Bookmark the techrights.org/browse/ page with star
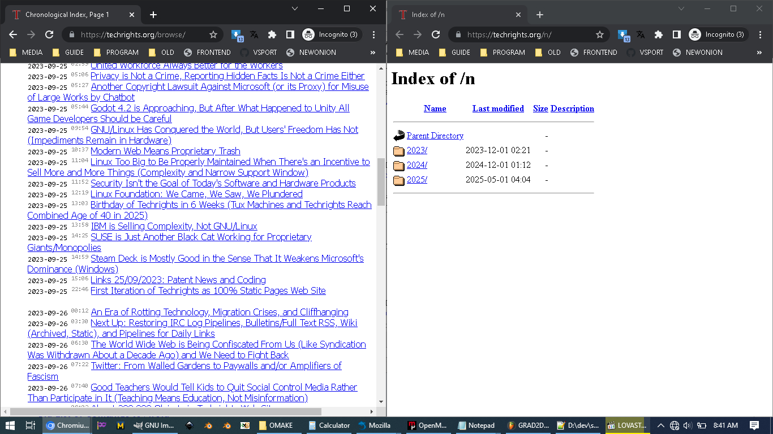Screen dimensions: 773x434 tap(213, 34)
